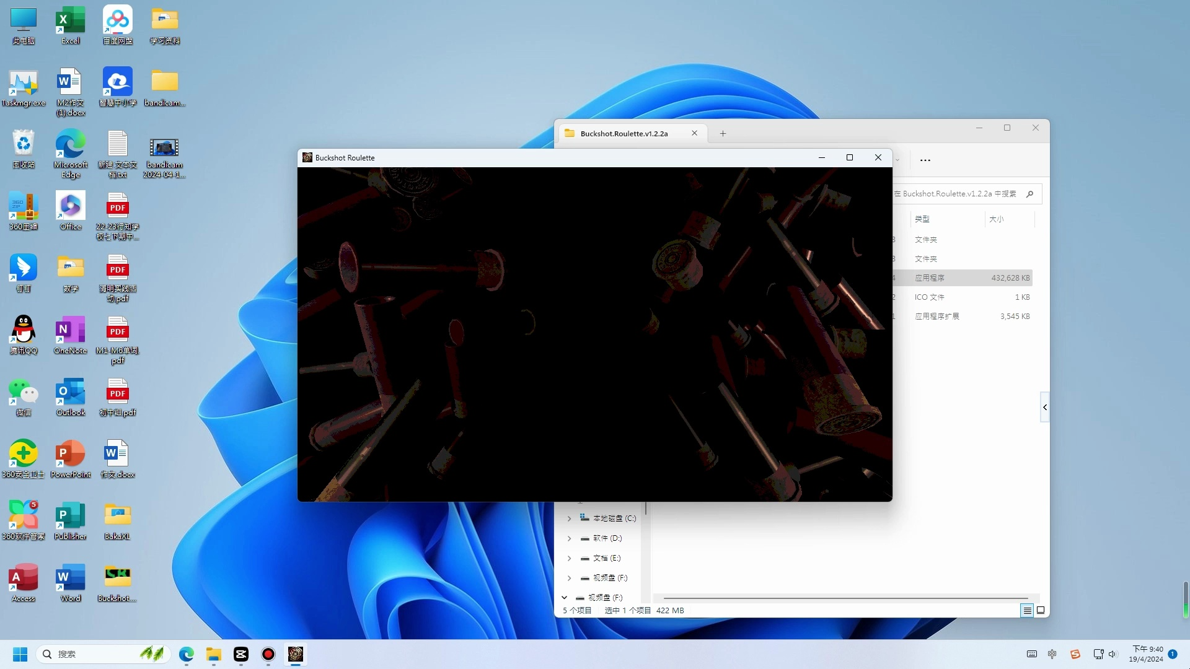Toggle the Explorer preview pane arrow
The height and width of the screenshot is (669, 1190).
[1045, 407]
